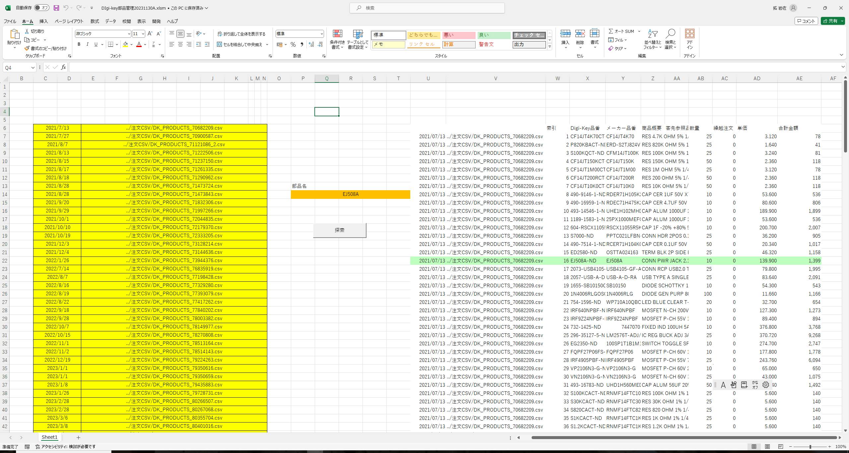Toggle Bold formatting

pos(79,44)
